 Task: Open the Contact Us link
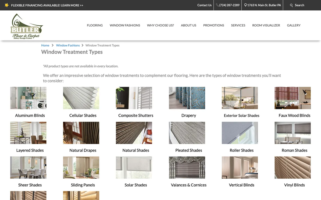point(204,5)
